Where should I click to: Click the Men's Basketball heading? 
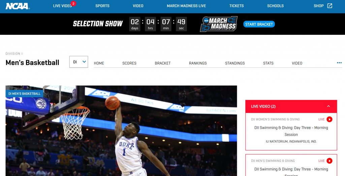pyautogui.click(x=32, y=63)
